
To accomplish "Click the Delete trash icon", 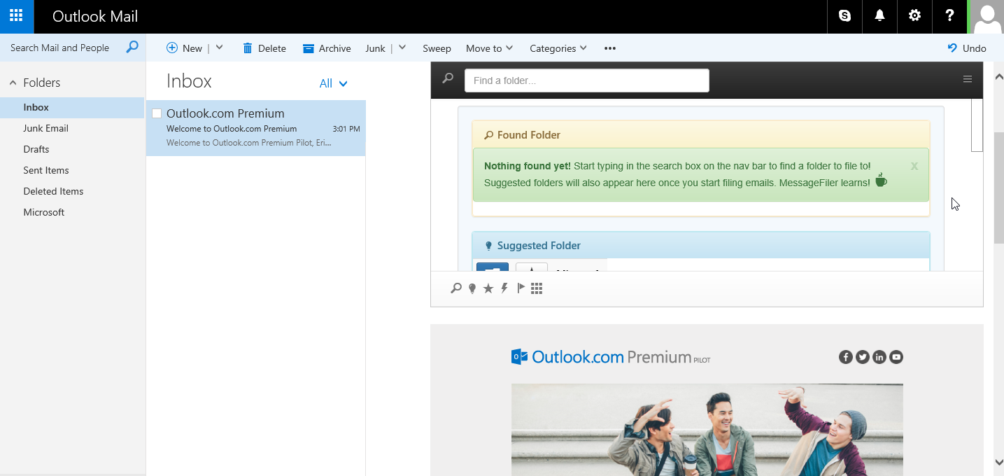I will click(x=247, y=48).
